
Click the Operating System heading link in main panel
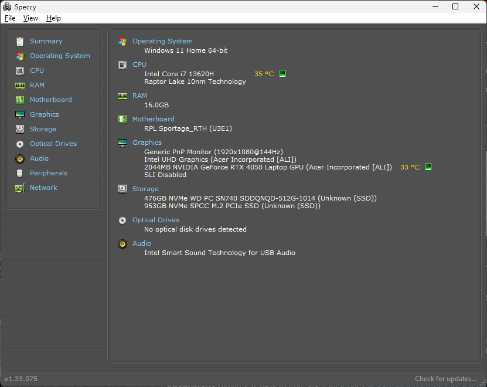[162, 42]
